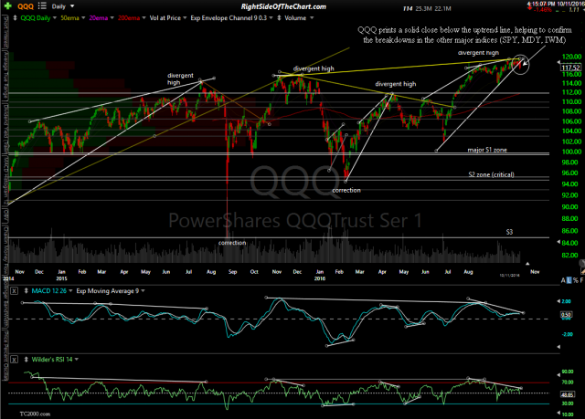This screenshot has width=585, height=419.
Task: Expand the QQQ Daily plot dropdown
Action: click(x=55, y=18)
